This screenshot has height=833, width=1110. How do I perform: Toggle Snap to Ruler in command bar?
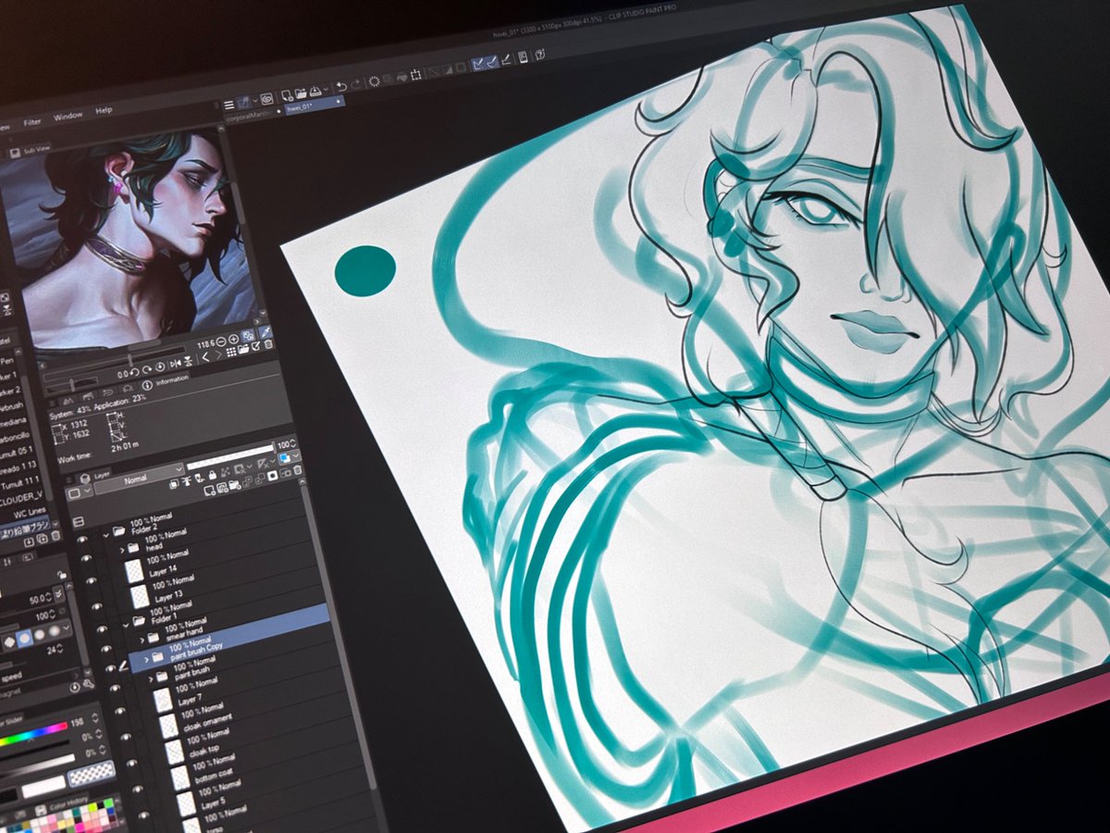click(x=476, y=65)
